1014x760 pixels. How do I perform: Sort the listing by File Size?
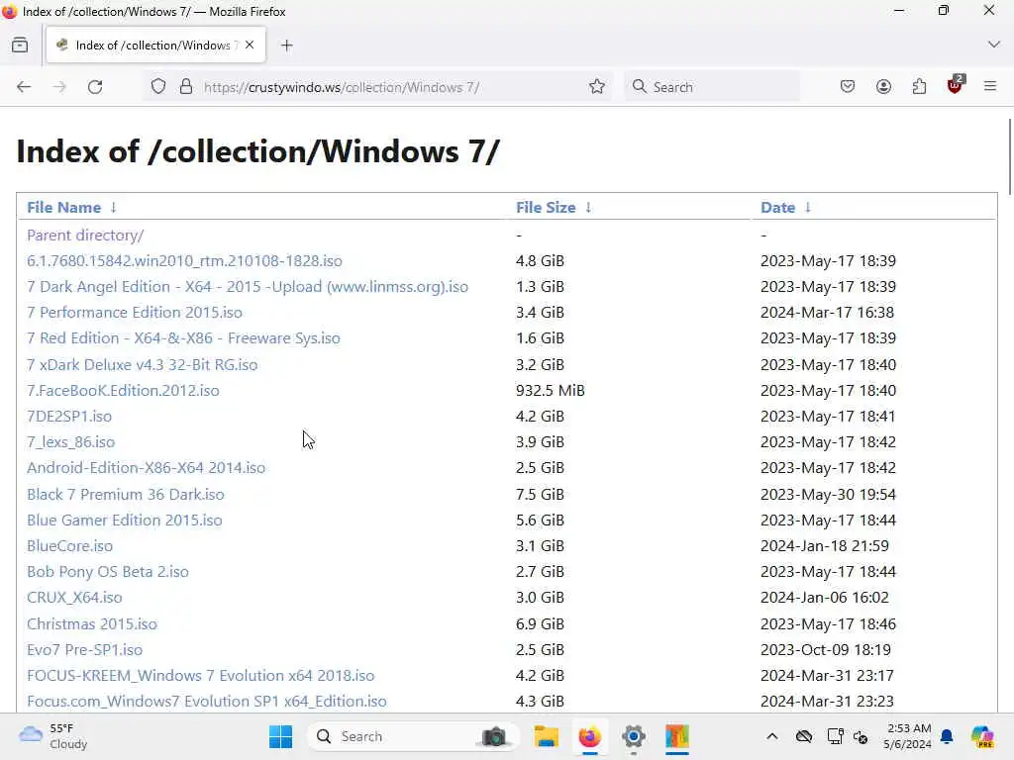(x=546, y=208)
